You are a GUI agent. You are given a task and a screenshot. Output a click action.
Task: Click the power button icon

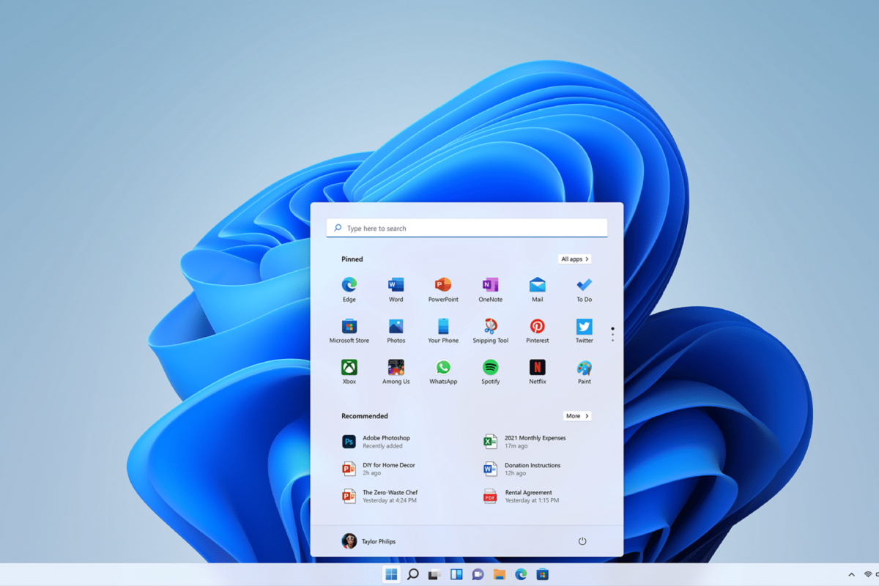tap(582, 541)
